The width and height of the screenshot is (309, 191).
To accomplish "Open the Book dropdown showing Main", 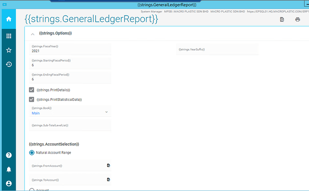I will [70, 111].
